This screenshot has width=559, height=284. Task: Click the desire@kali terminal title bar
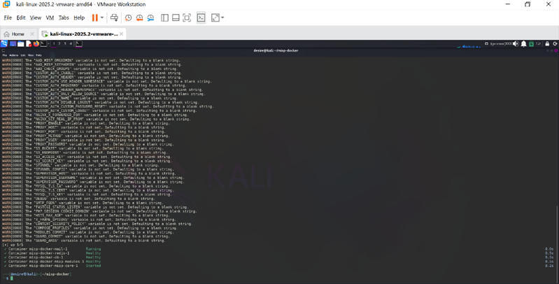point(276,50)
